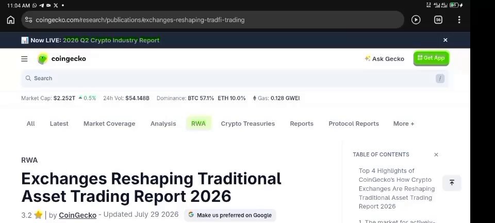Click Make us preferred on Google button

(230, 215)
